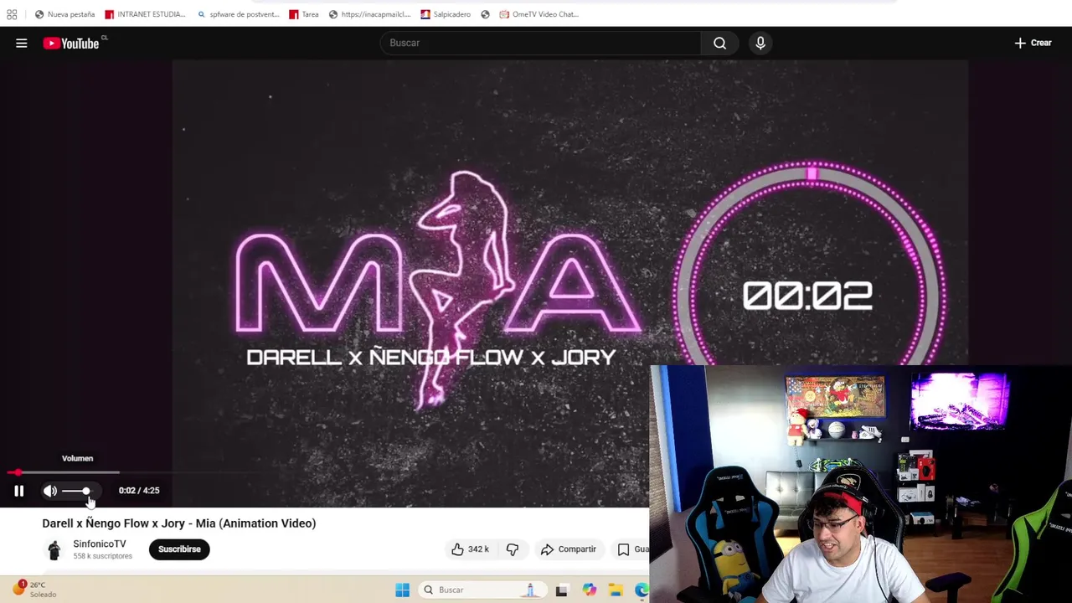The height and width of the screenshot is (603, 1072).
Task: Open the 'OmeTV Video Chat...' bookmark
Action: tap(539, 14)
